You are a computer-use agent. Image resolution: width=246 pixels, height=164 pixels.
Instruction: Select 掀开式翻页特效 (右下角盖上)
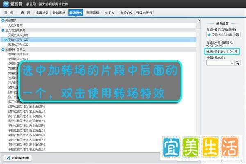[x=27, y=121]
